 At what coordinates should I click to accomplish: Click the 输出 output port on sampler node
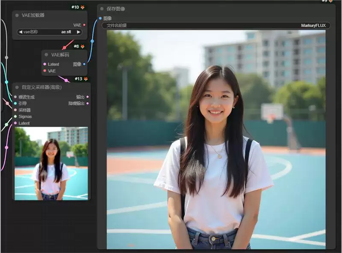click(x=88, y=97)
